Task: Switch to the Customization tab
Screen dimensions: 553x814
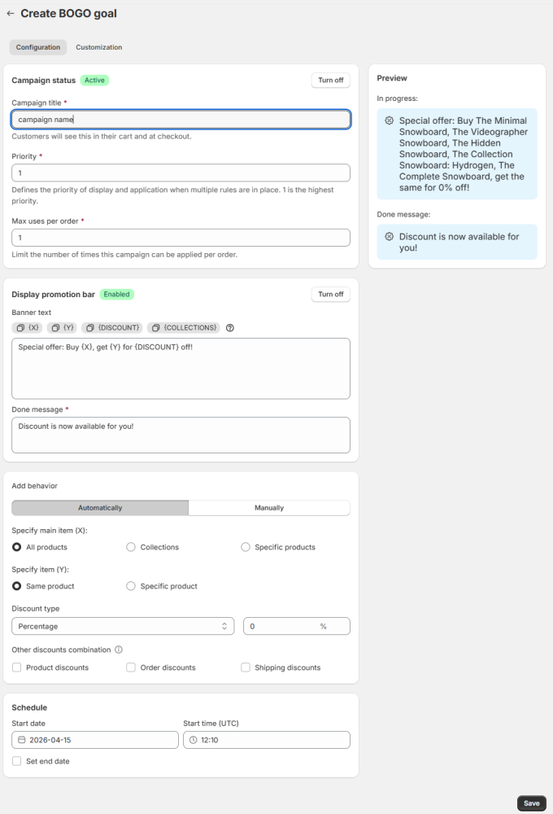Action: [x=99, y=47]
